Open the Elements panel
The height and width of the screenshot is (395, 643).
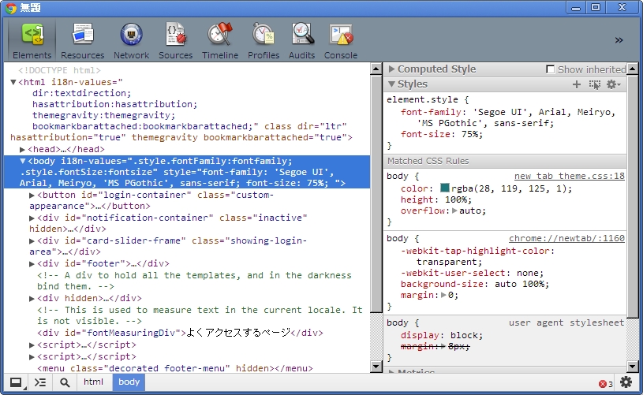(32, 40)
